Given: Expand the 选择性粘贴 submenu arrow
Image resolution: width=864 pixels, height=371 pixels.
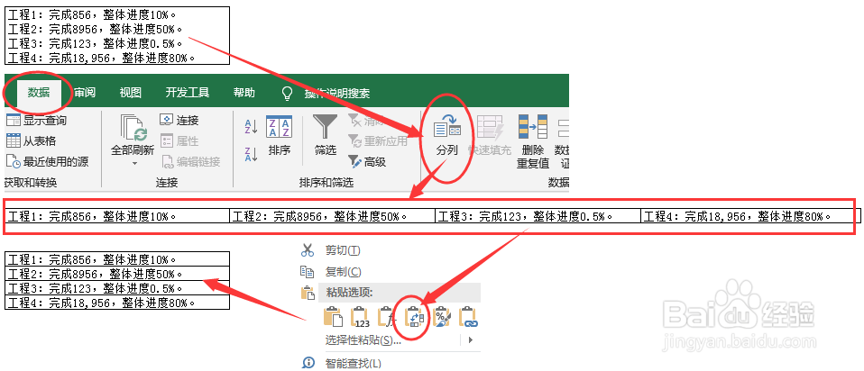Looking at the screenshot, I should pyautogui.click(x=470, y=340).
